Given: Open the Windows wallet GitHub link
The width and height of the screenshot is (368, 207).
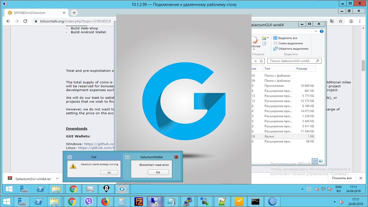Looking at the screenshot, I should 99,144.
